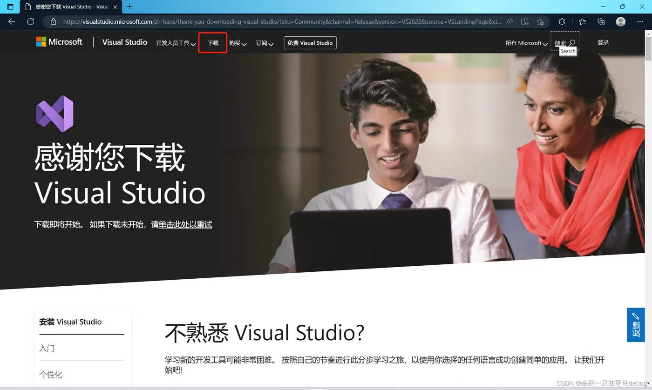The width and height of the screenshot is (652, 390).
Task: Click the purple Visual Studio logo
Action: (55, 114)
